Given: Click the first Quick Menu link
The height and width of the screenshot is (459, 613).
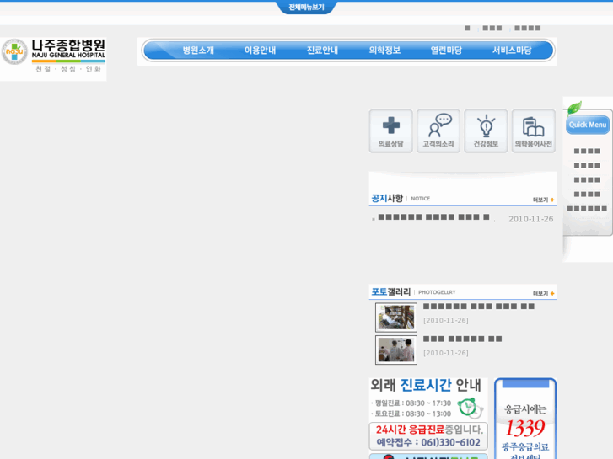Looking at the screenshot, I should (x=587, y=152).
